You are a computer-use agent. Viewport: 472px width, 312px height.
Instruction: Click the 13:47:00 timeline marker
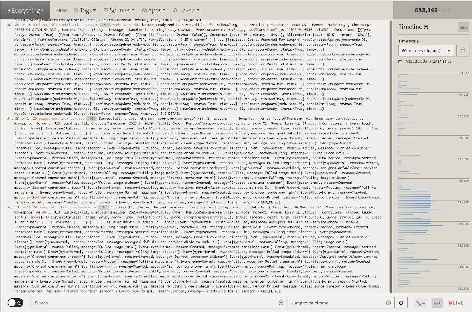point(463,202)
